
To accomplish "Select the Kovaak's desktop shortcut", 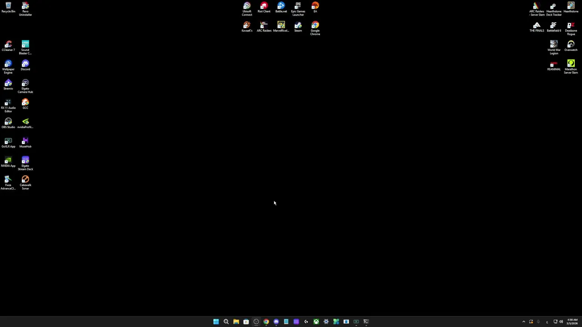I will point(247,27).
